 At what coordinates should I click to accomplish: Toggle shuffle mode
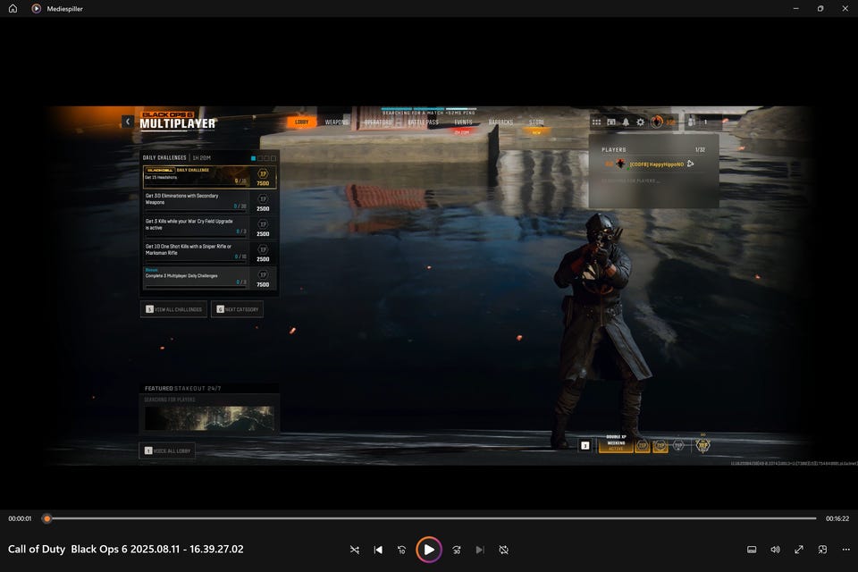point(355,550)
